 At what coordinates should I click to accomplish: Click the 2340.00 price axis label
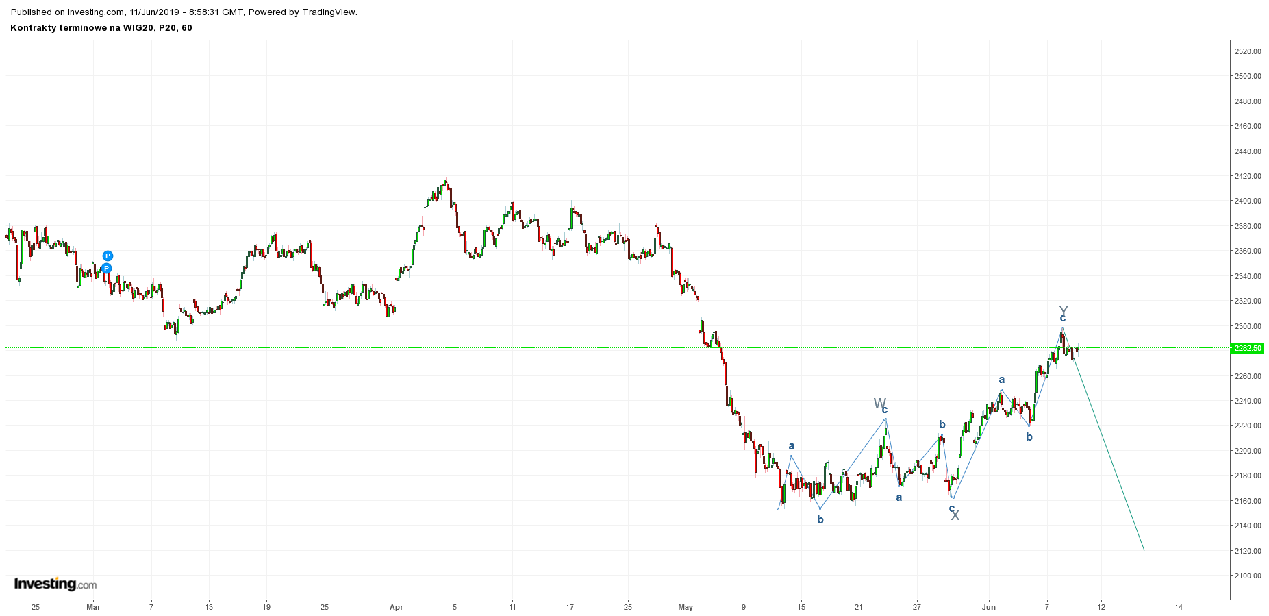pyautogui.click(x=1248, y=276)
